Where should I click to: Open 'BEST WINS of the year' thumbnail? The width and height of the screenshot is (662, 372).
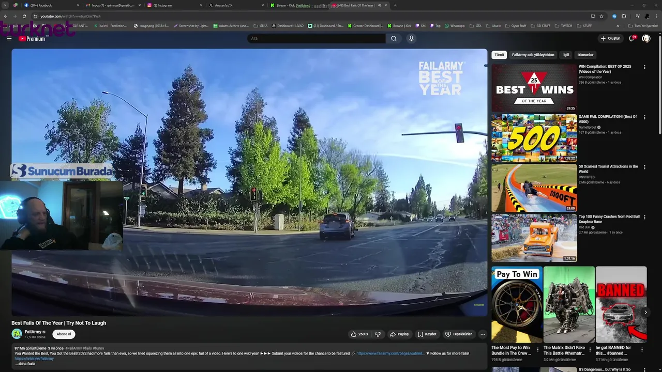(534, 88)
